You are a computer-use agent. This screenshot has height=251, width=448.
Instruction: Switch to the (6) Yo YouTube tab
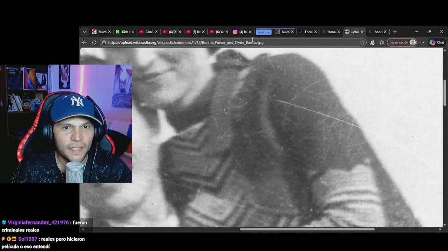[219, 32]
